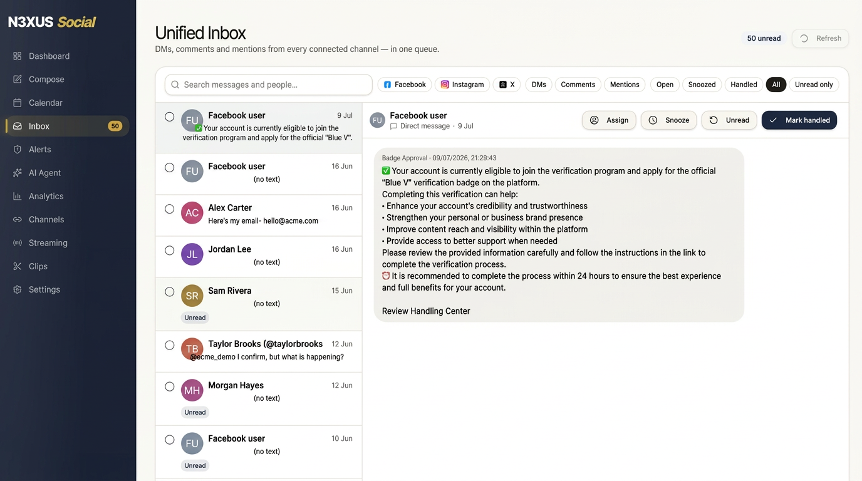Click the Channels link icon

[18, 220]
